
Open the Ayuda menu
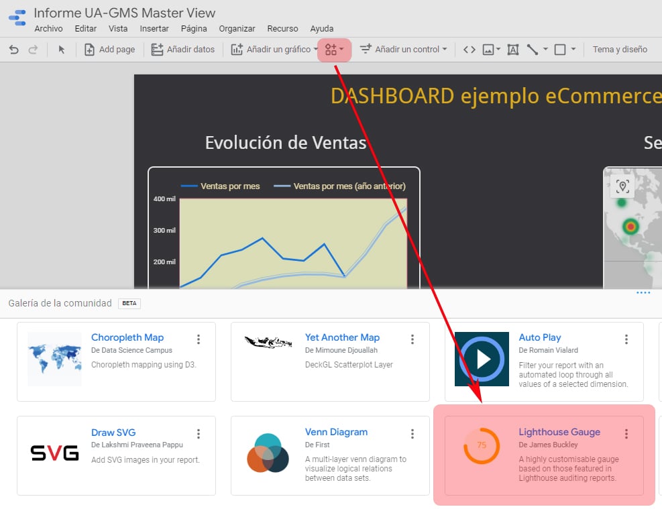tap(322, 29)
